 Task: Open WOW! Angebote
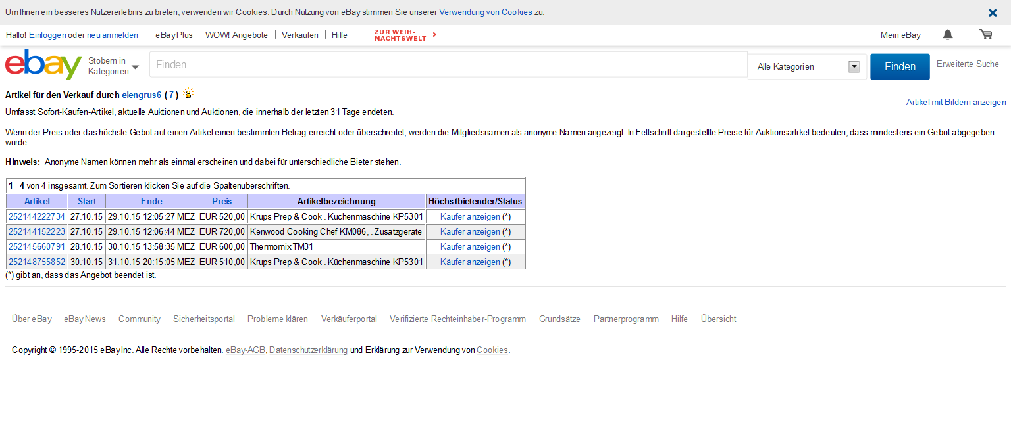coord(236,35)
